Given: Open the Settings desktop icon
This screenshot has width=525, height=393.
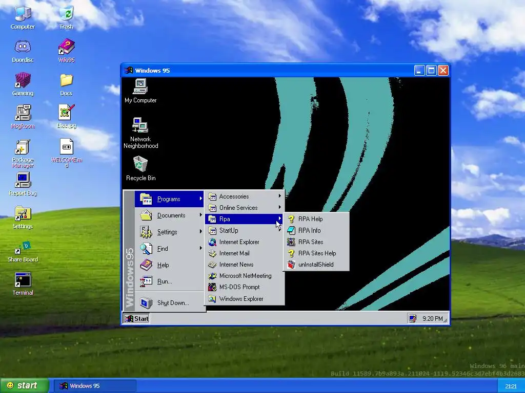Looking at the screenshot, I should 23,217.
